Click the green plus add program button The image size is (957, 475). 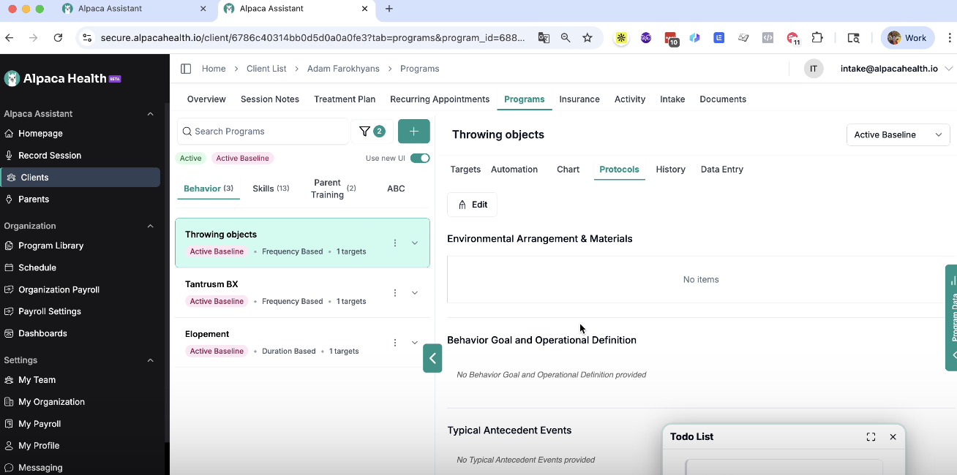(x=414, y=132)
